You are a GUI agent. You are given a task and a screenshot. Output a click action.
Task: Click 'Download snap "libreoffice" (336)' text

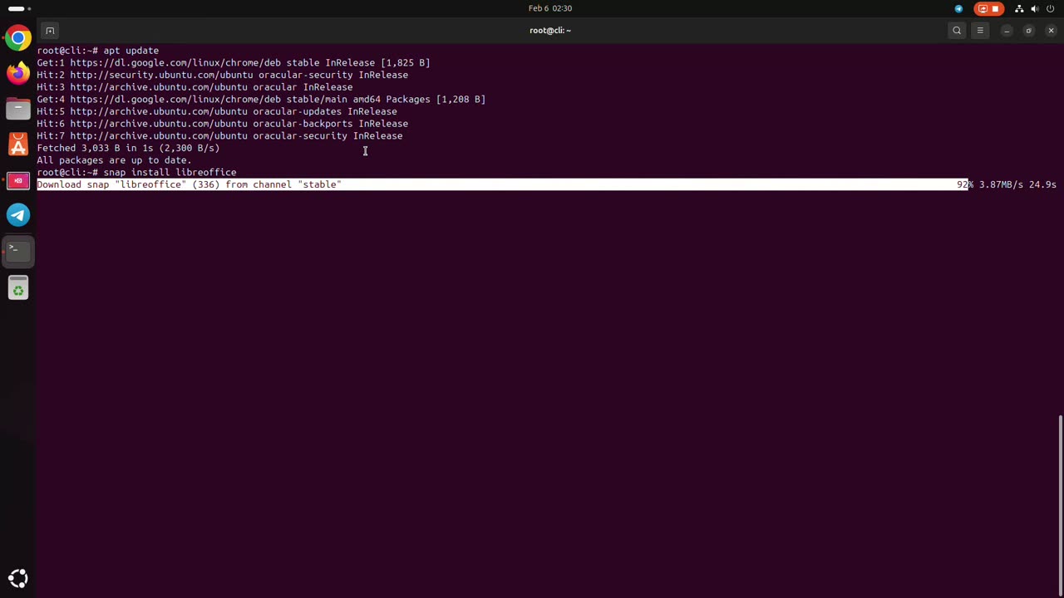[x=128, y=184]
